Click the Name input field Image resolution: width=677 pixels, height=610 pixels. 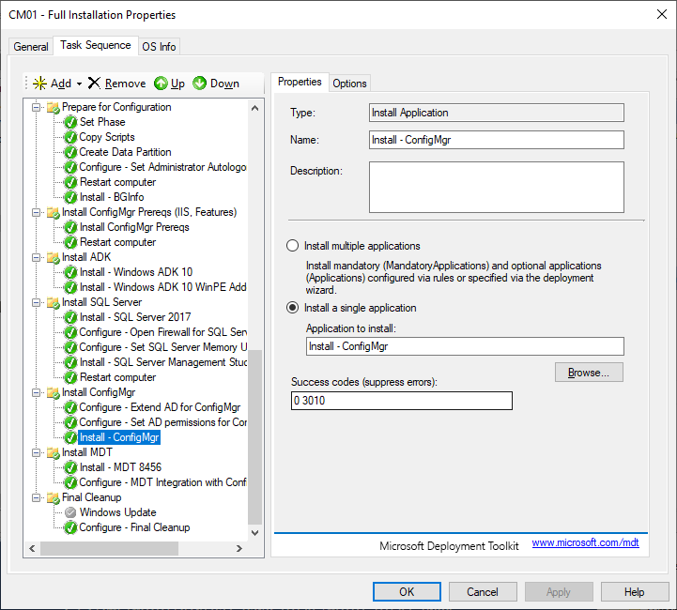coord(496,140)
